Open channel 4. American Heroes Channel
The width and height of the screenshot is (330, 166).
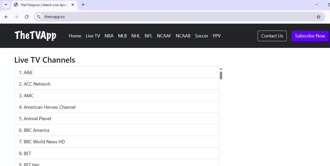[x=117, y=107]
